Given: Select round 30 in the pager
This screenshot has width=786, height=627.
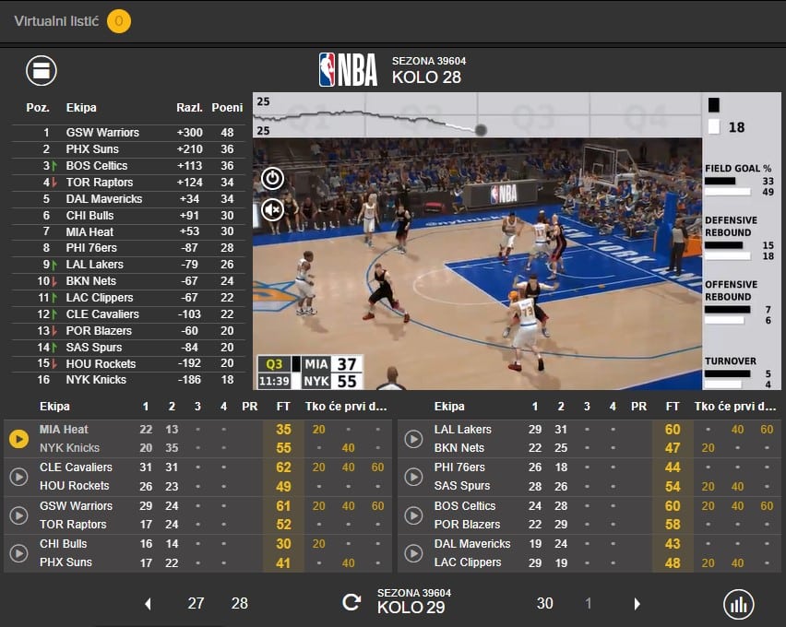Looking at the screenshot, I should point(545,604).
